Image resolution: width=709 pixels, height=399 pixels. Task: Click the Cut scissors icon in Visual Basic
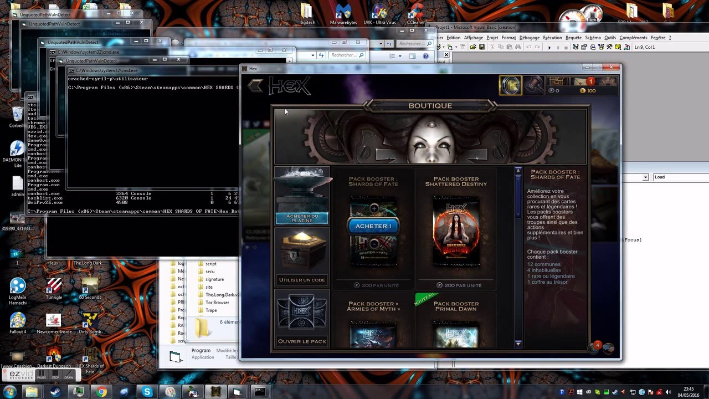click(492, 48)
